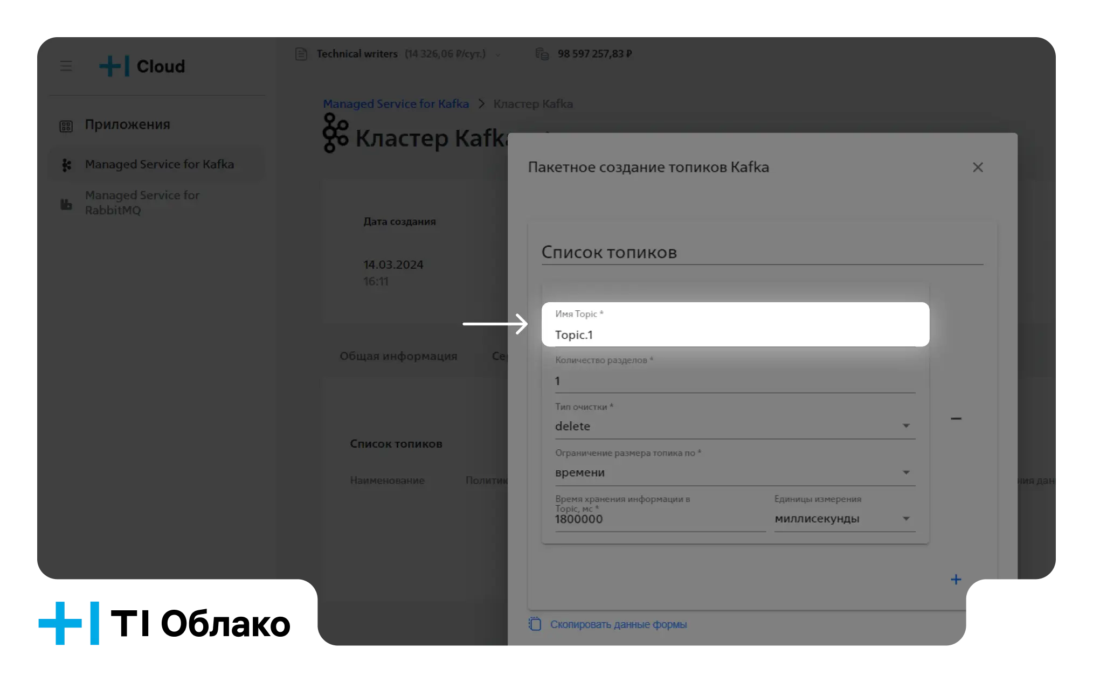Close the Пакетное создание топиков dialog
The image size is (1093, 683).
978,168
